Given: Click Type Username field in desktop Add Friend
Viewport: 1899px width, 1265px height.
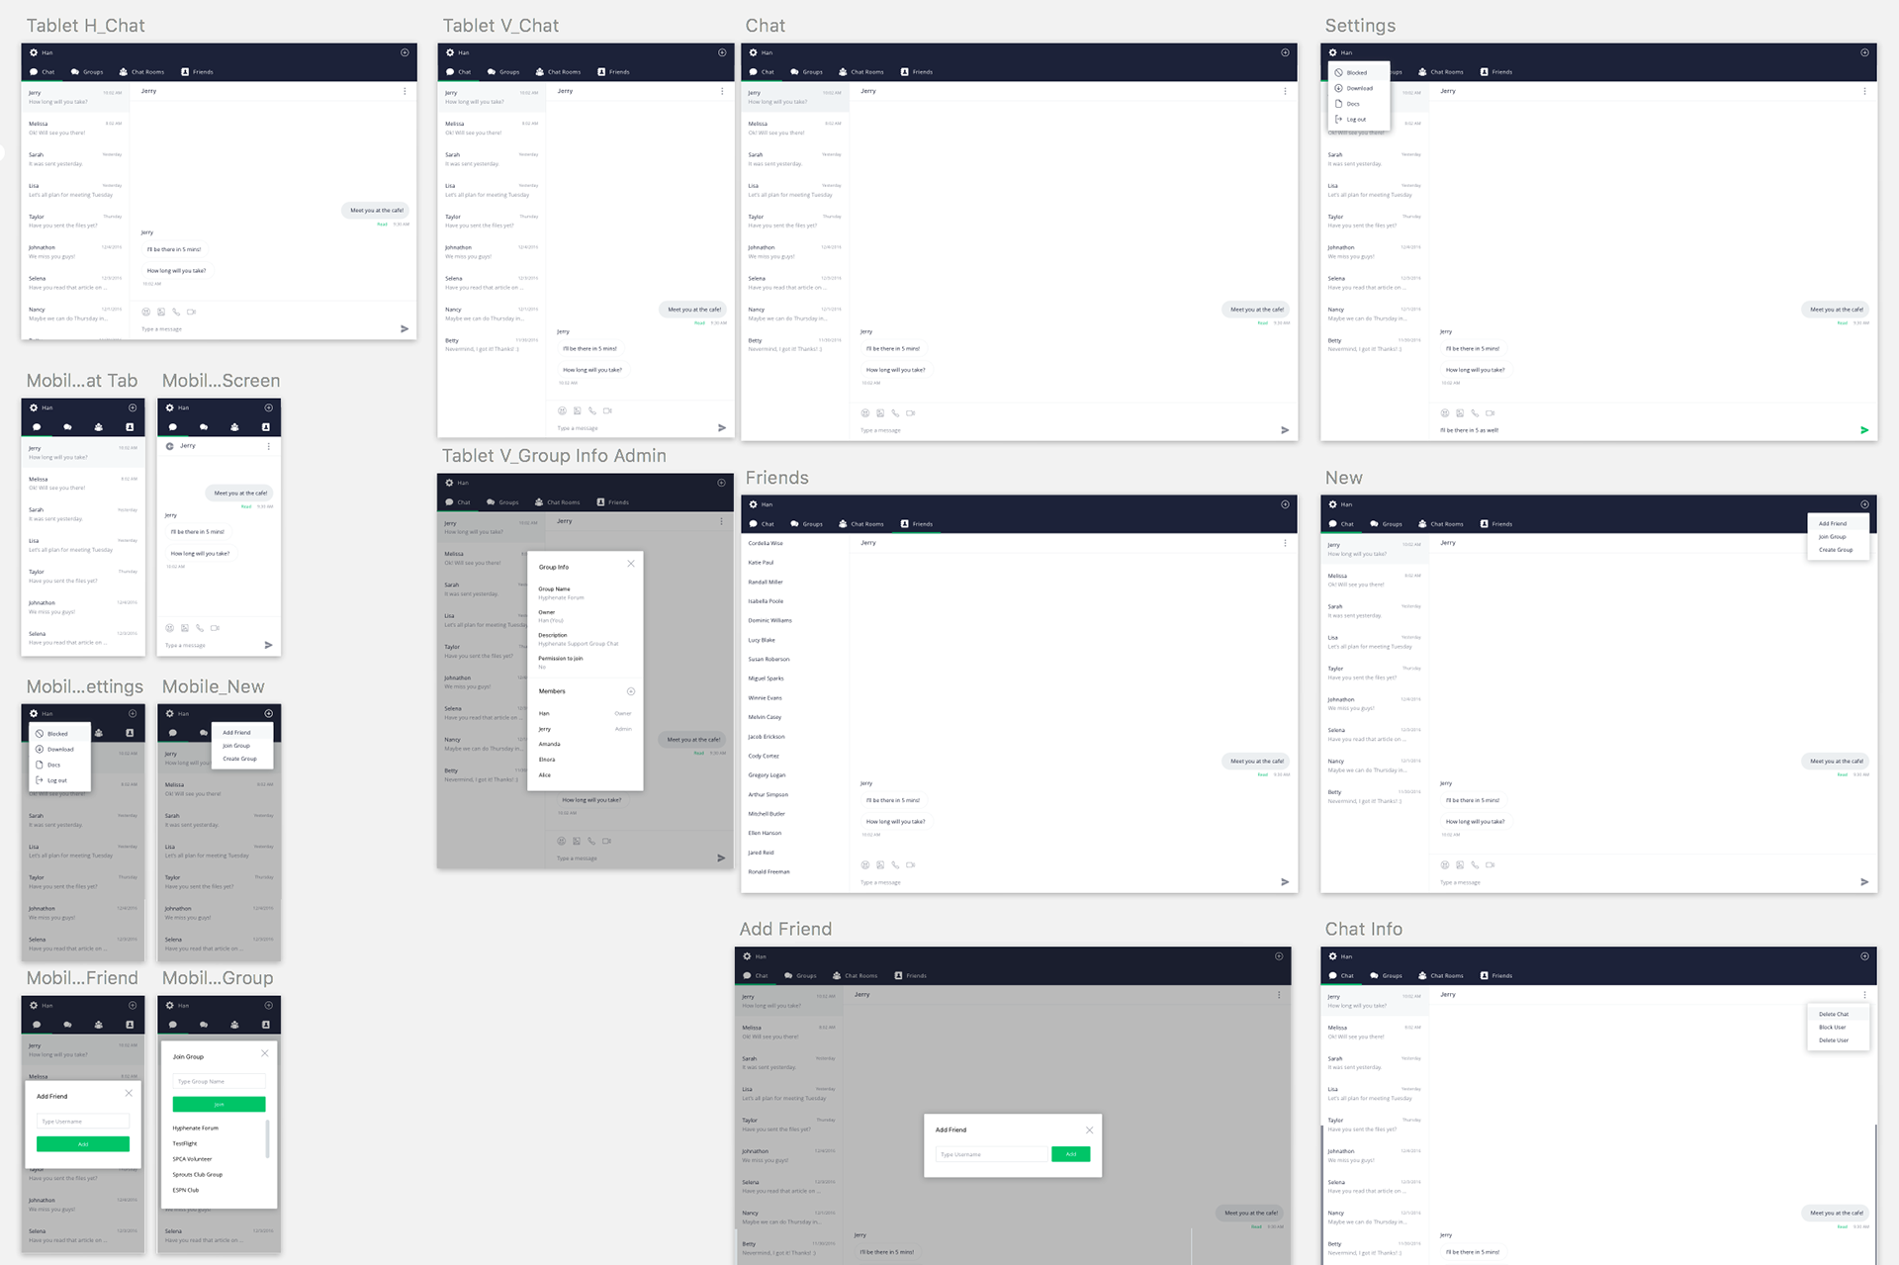Looking at the screenshot, I should point(991,1154).
